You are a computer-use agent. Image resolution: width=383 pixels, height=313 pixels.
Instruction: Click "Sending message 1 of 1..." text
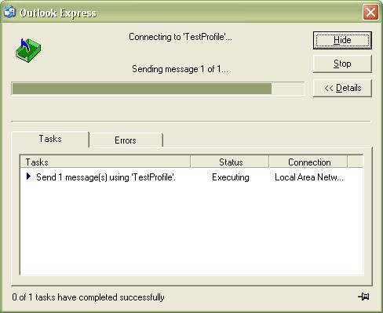pos(180,69)
